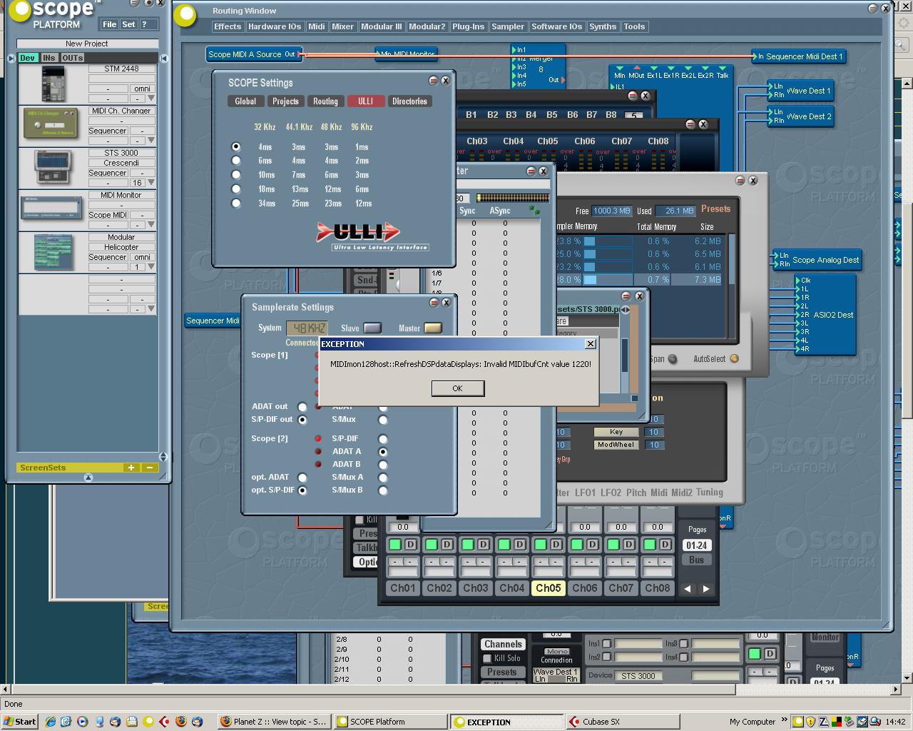Select S/P-DIF out radio button
The width and height of the screenshot is (913, 731).
click(x=302, y=420)
